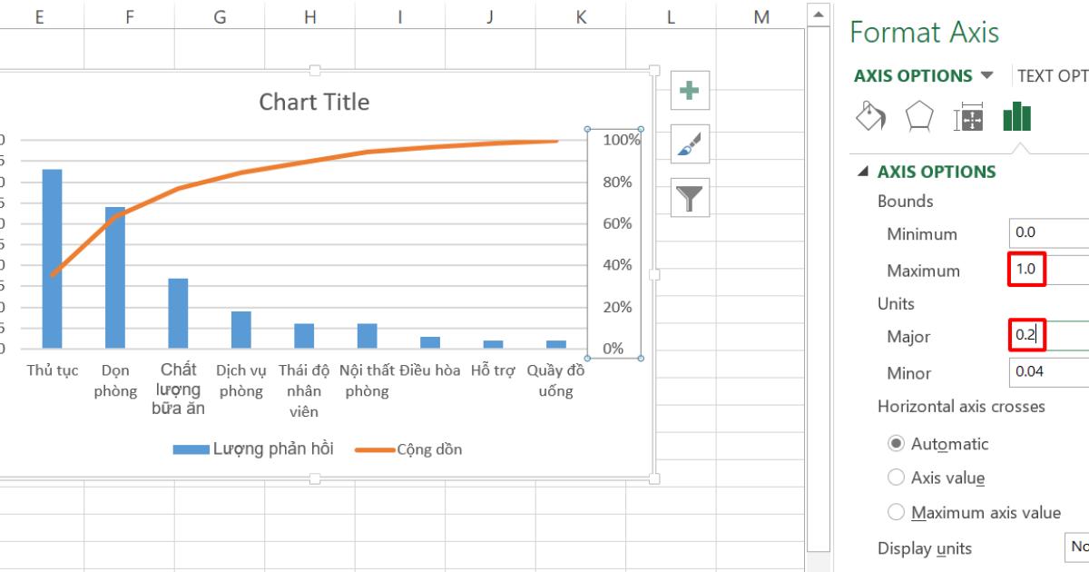Switch to the TEXT OPTIONS tab
Viewport: 1089px width, 572px height.
point(1053,75)
